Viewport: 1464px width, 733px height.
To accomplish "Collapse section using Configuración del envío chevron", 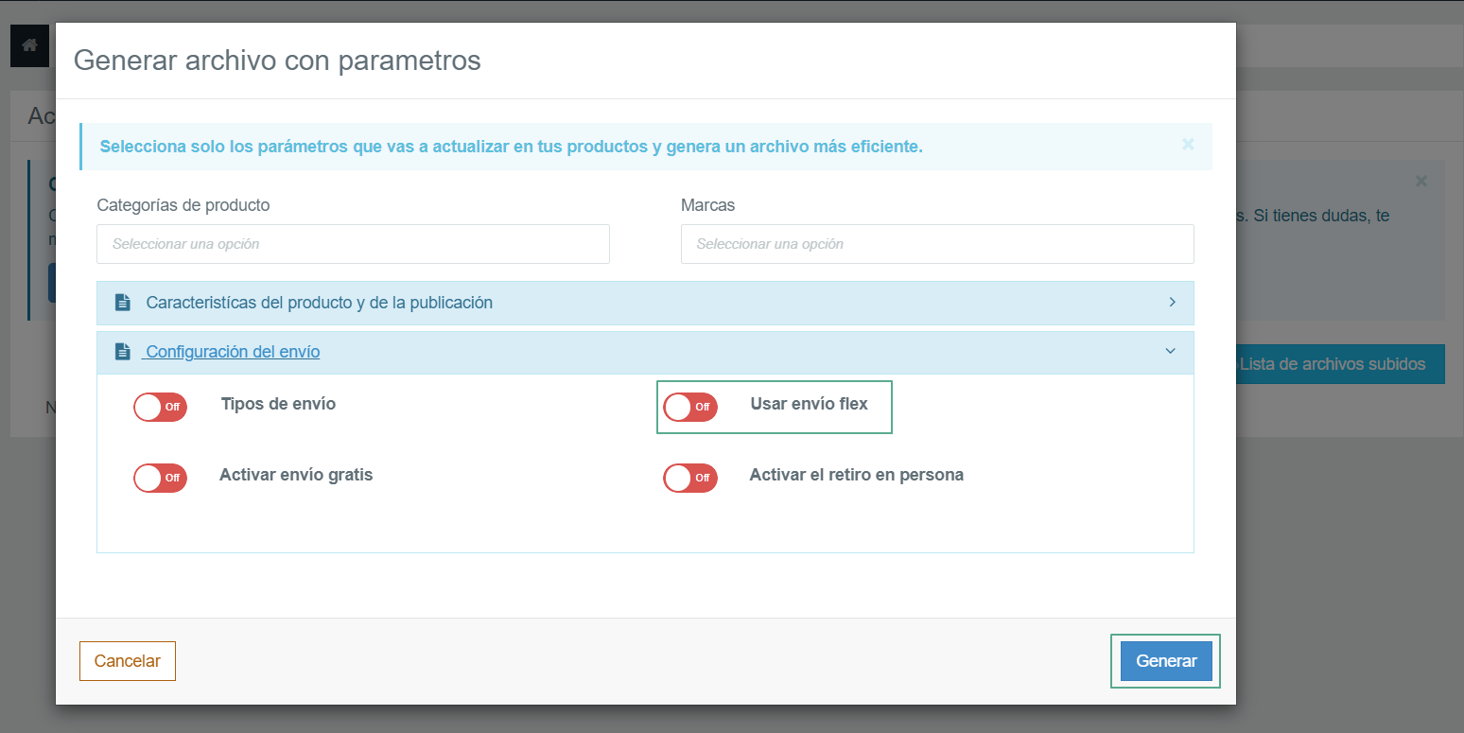I will (x=1171, y=351).
